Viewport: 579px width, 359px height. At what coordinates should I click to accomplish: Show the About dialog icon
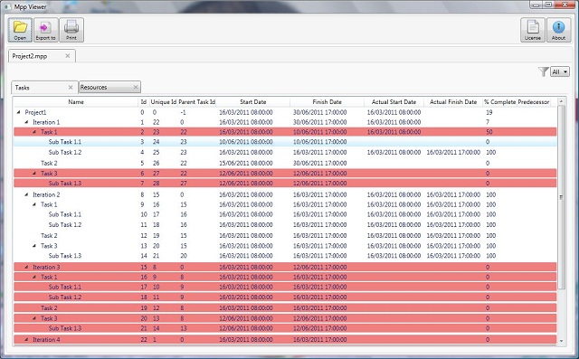click(x=558, y=30)
